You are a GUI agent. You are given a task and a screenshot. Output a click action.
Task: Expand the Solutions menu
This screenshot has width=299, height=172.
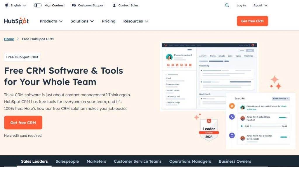82,21
